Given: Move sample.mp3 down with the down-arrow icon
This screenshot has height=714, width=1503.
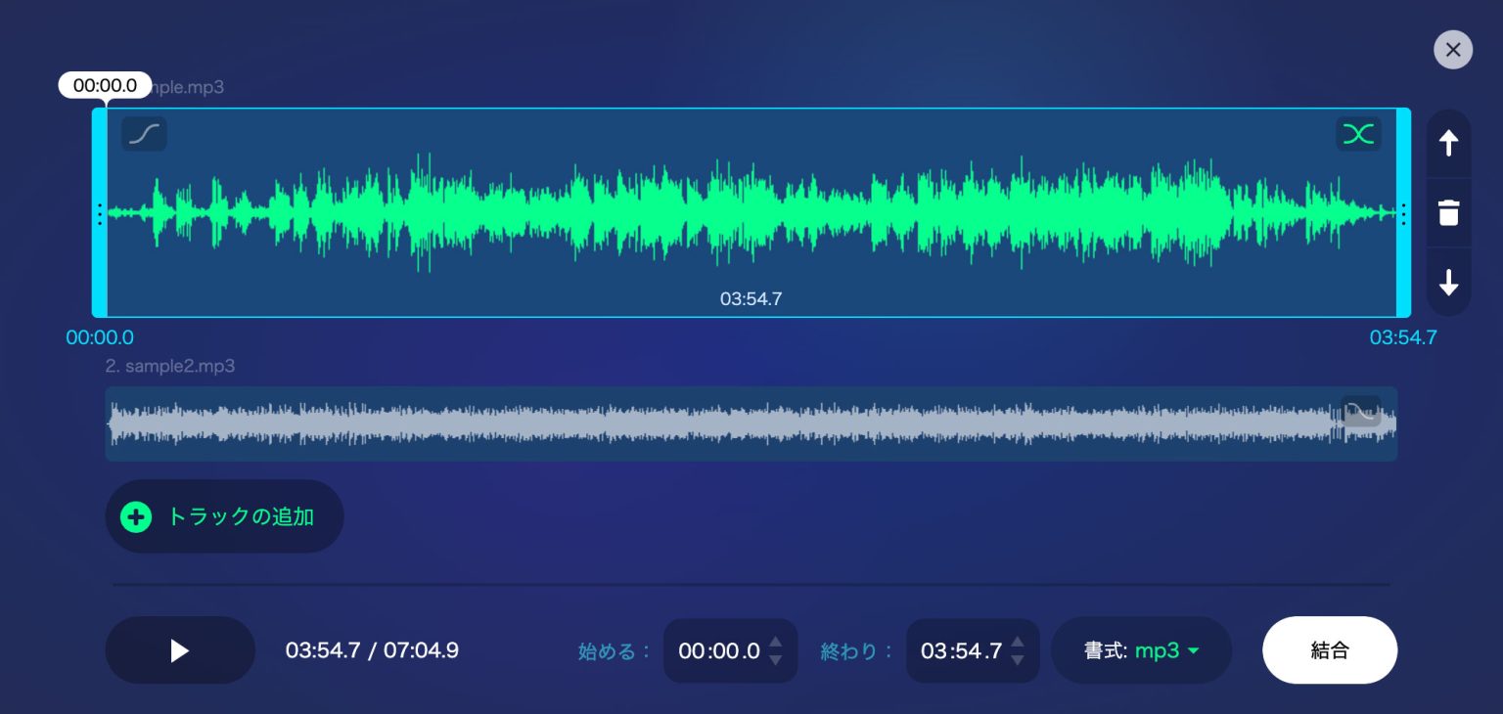Looking at the screenshot, I should 1449,283.
